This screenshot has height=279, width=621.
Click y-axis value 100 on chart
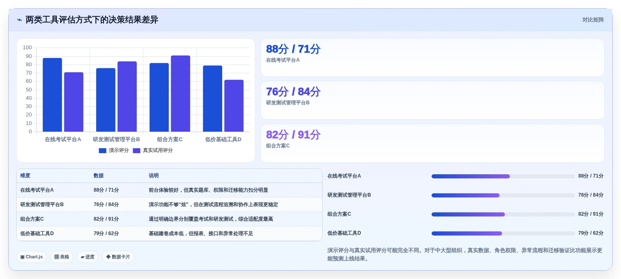click(27, 48)
